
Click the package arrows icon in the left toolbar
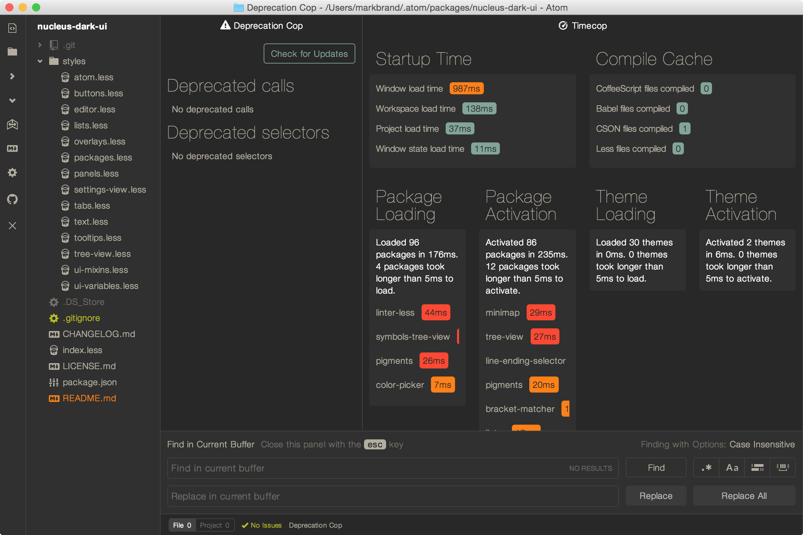click(12, 124)
